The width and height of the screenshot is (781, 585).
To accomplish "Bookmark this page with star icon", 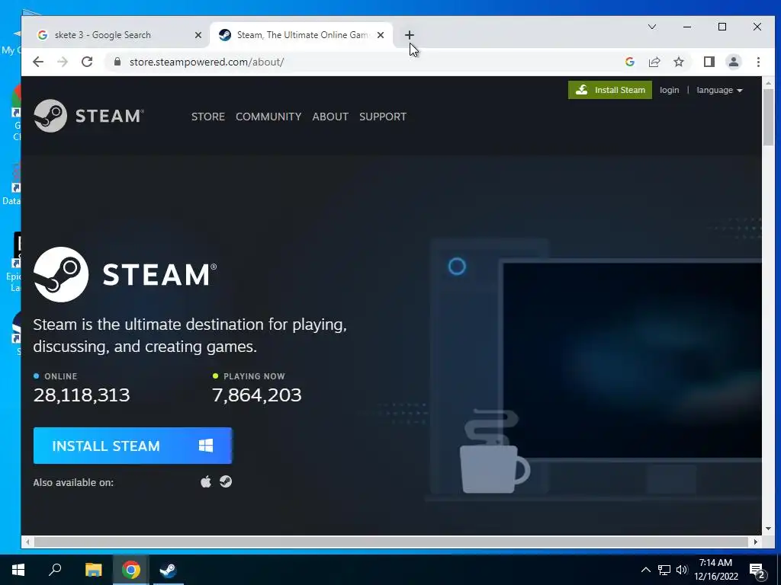I will tap(678, 62).
